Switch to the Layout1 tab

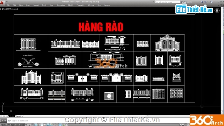coord(19,116)
